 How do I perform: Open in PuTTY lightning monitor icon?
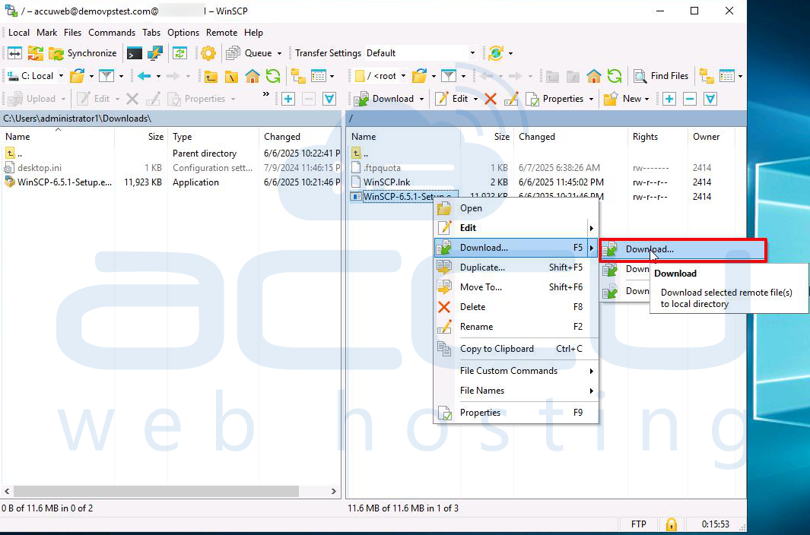(155, 53)
